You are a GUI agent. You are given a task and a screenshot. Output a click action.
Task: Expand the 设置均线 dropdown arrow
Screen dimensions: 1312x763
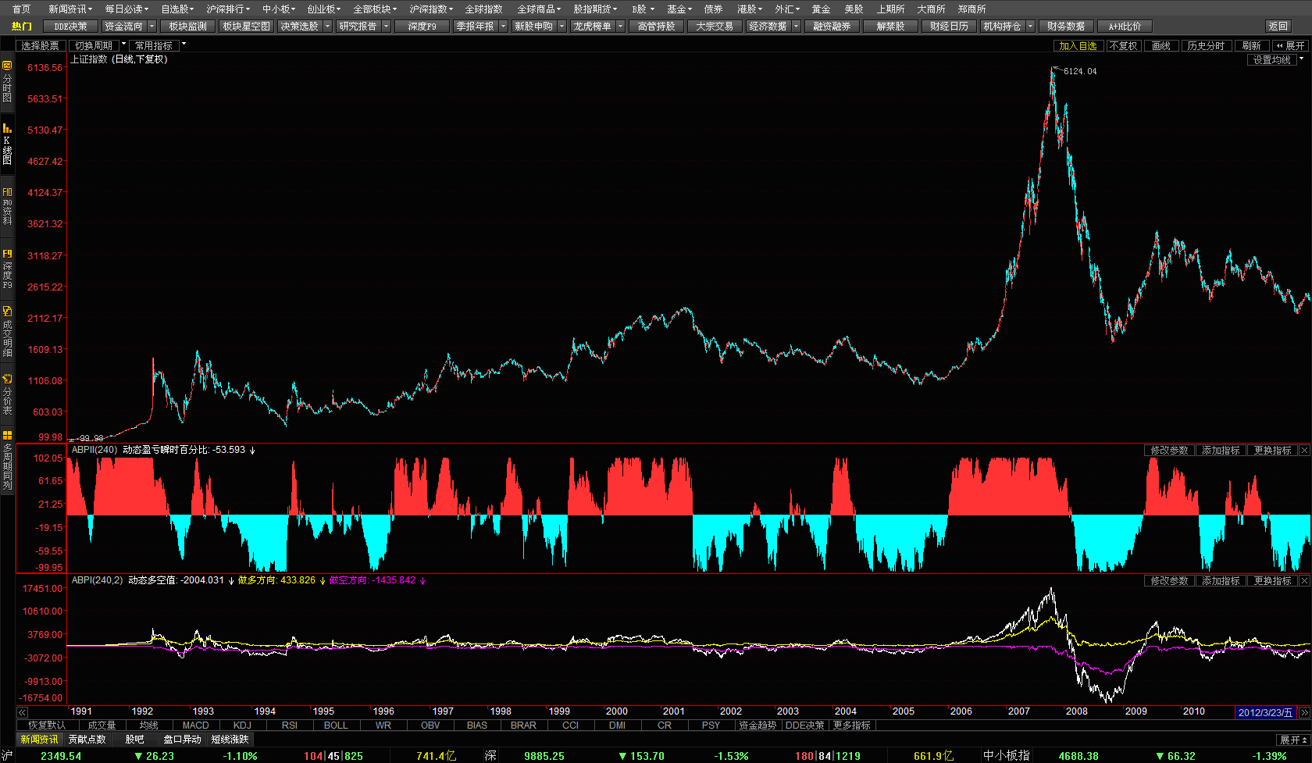pos(1301,59)
